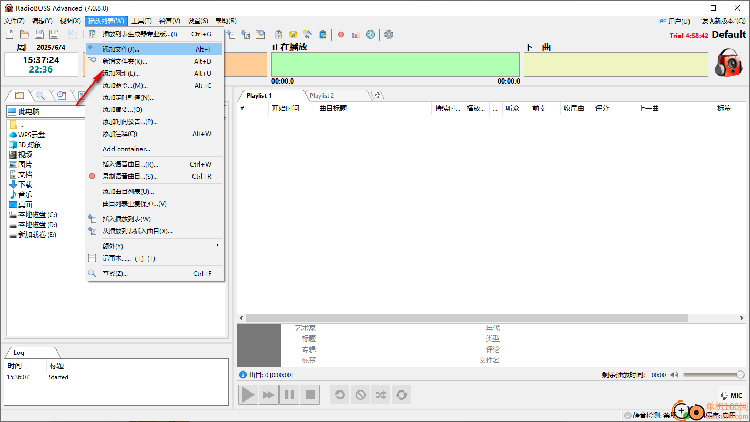The width and height of the screenshot is (750, 422).
Task: Mute audio with the speaker icon
Action: (x=674, y=375)
